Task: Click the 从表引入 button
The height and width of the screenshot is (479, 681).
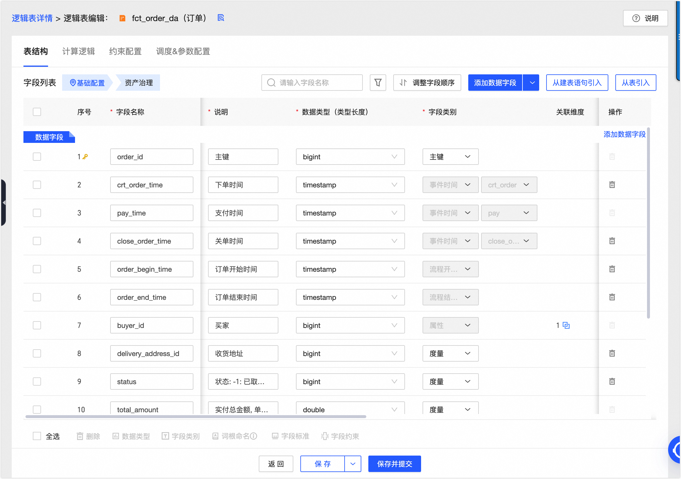Action: 635,83
